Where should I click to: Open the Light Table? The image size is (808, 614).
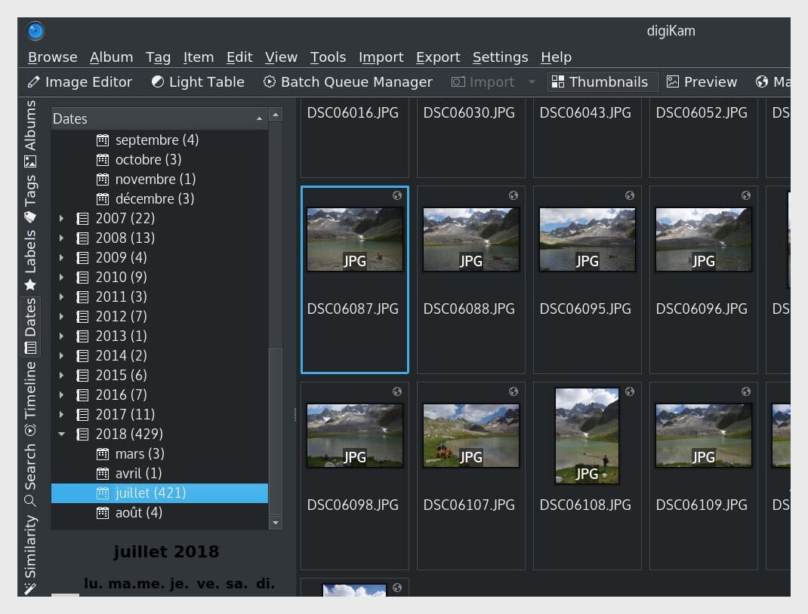pyautogui.click(x=198, y=81)
